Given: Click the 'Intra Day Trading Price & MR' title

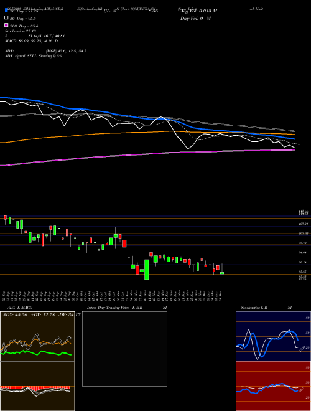Looking at the screenshot, I should pyautogui.click(x=115, y=308).
